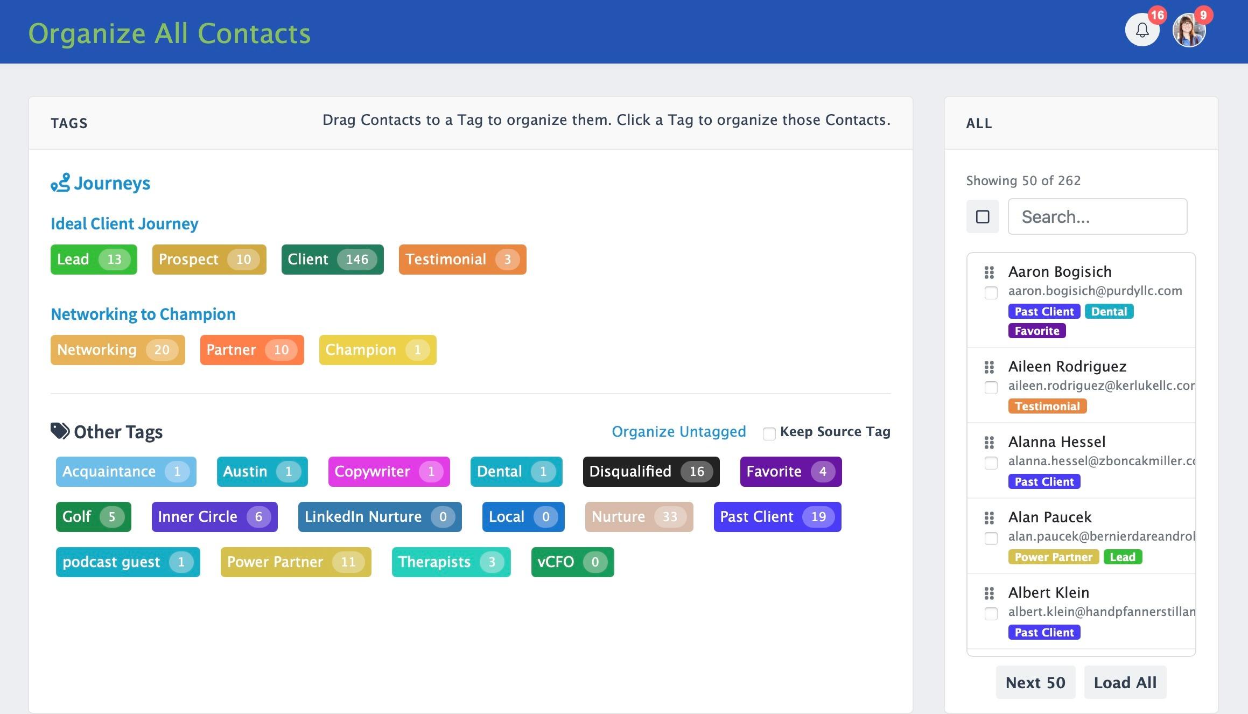Click the drag handle beside Aileen Rodriguez

point(989,367)
